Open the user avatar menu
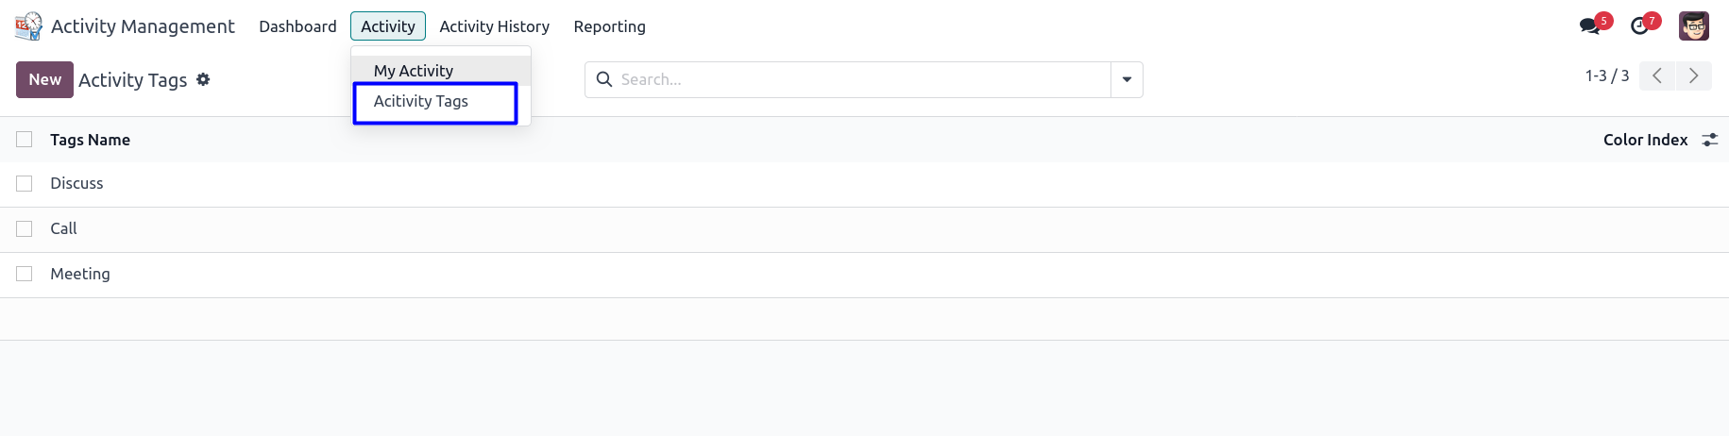The image size is (1729, 436). pos(1694,26)
